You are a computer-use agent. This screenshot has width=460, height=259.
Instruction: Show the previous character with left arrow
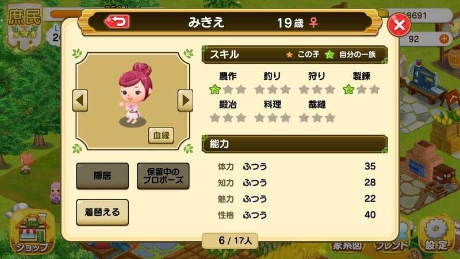[80, 100]
